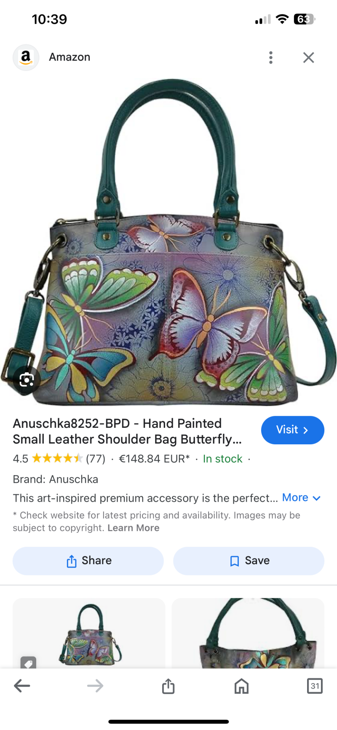337x730 pixels.
Task: Tap the price tag icon on left thumbnail
Action: [28, 663]
